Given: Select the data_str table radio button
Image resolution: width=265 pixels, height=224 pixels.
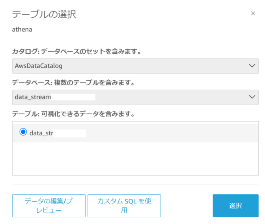Looking at the screenshot, I should pyautogui.click(x=23, y=132).
